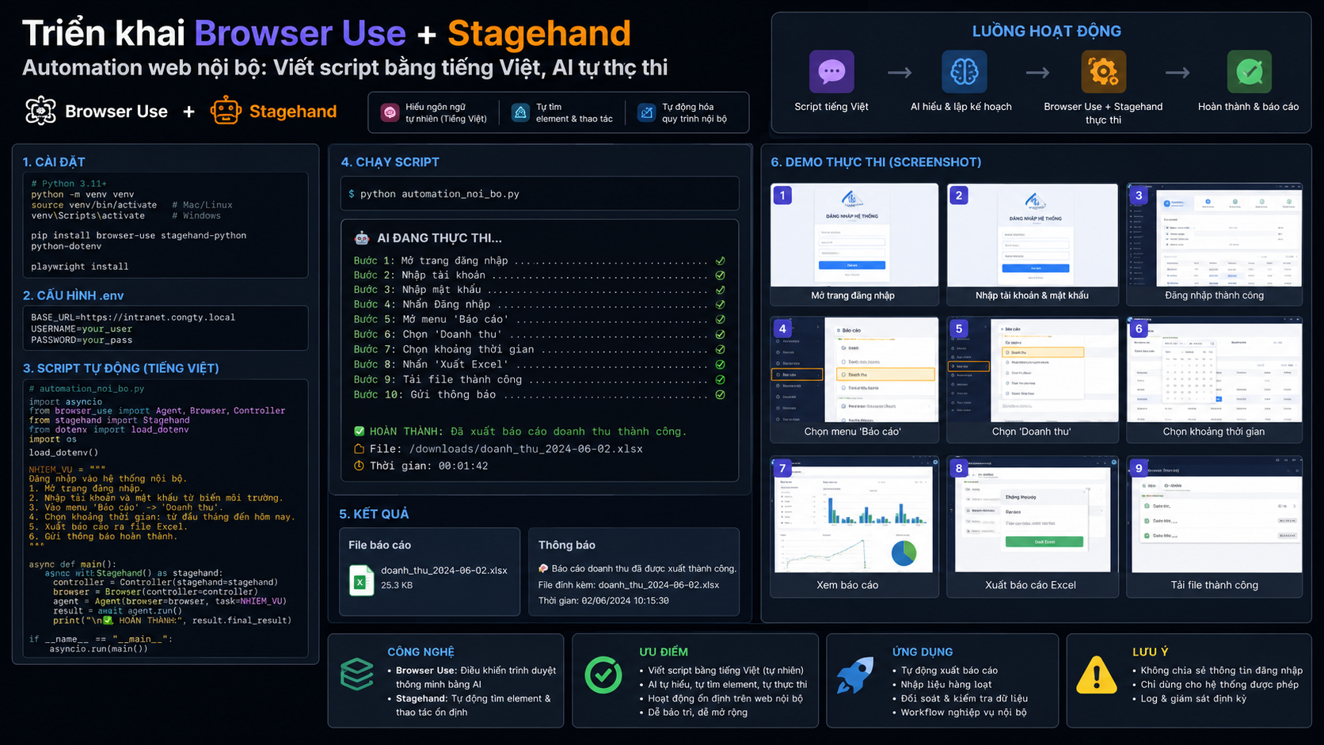Open the 'Xem báo cáo' chart screenshot
The image size is (1324, 745).
[x=854, y=515]
